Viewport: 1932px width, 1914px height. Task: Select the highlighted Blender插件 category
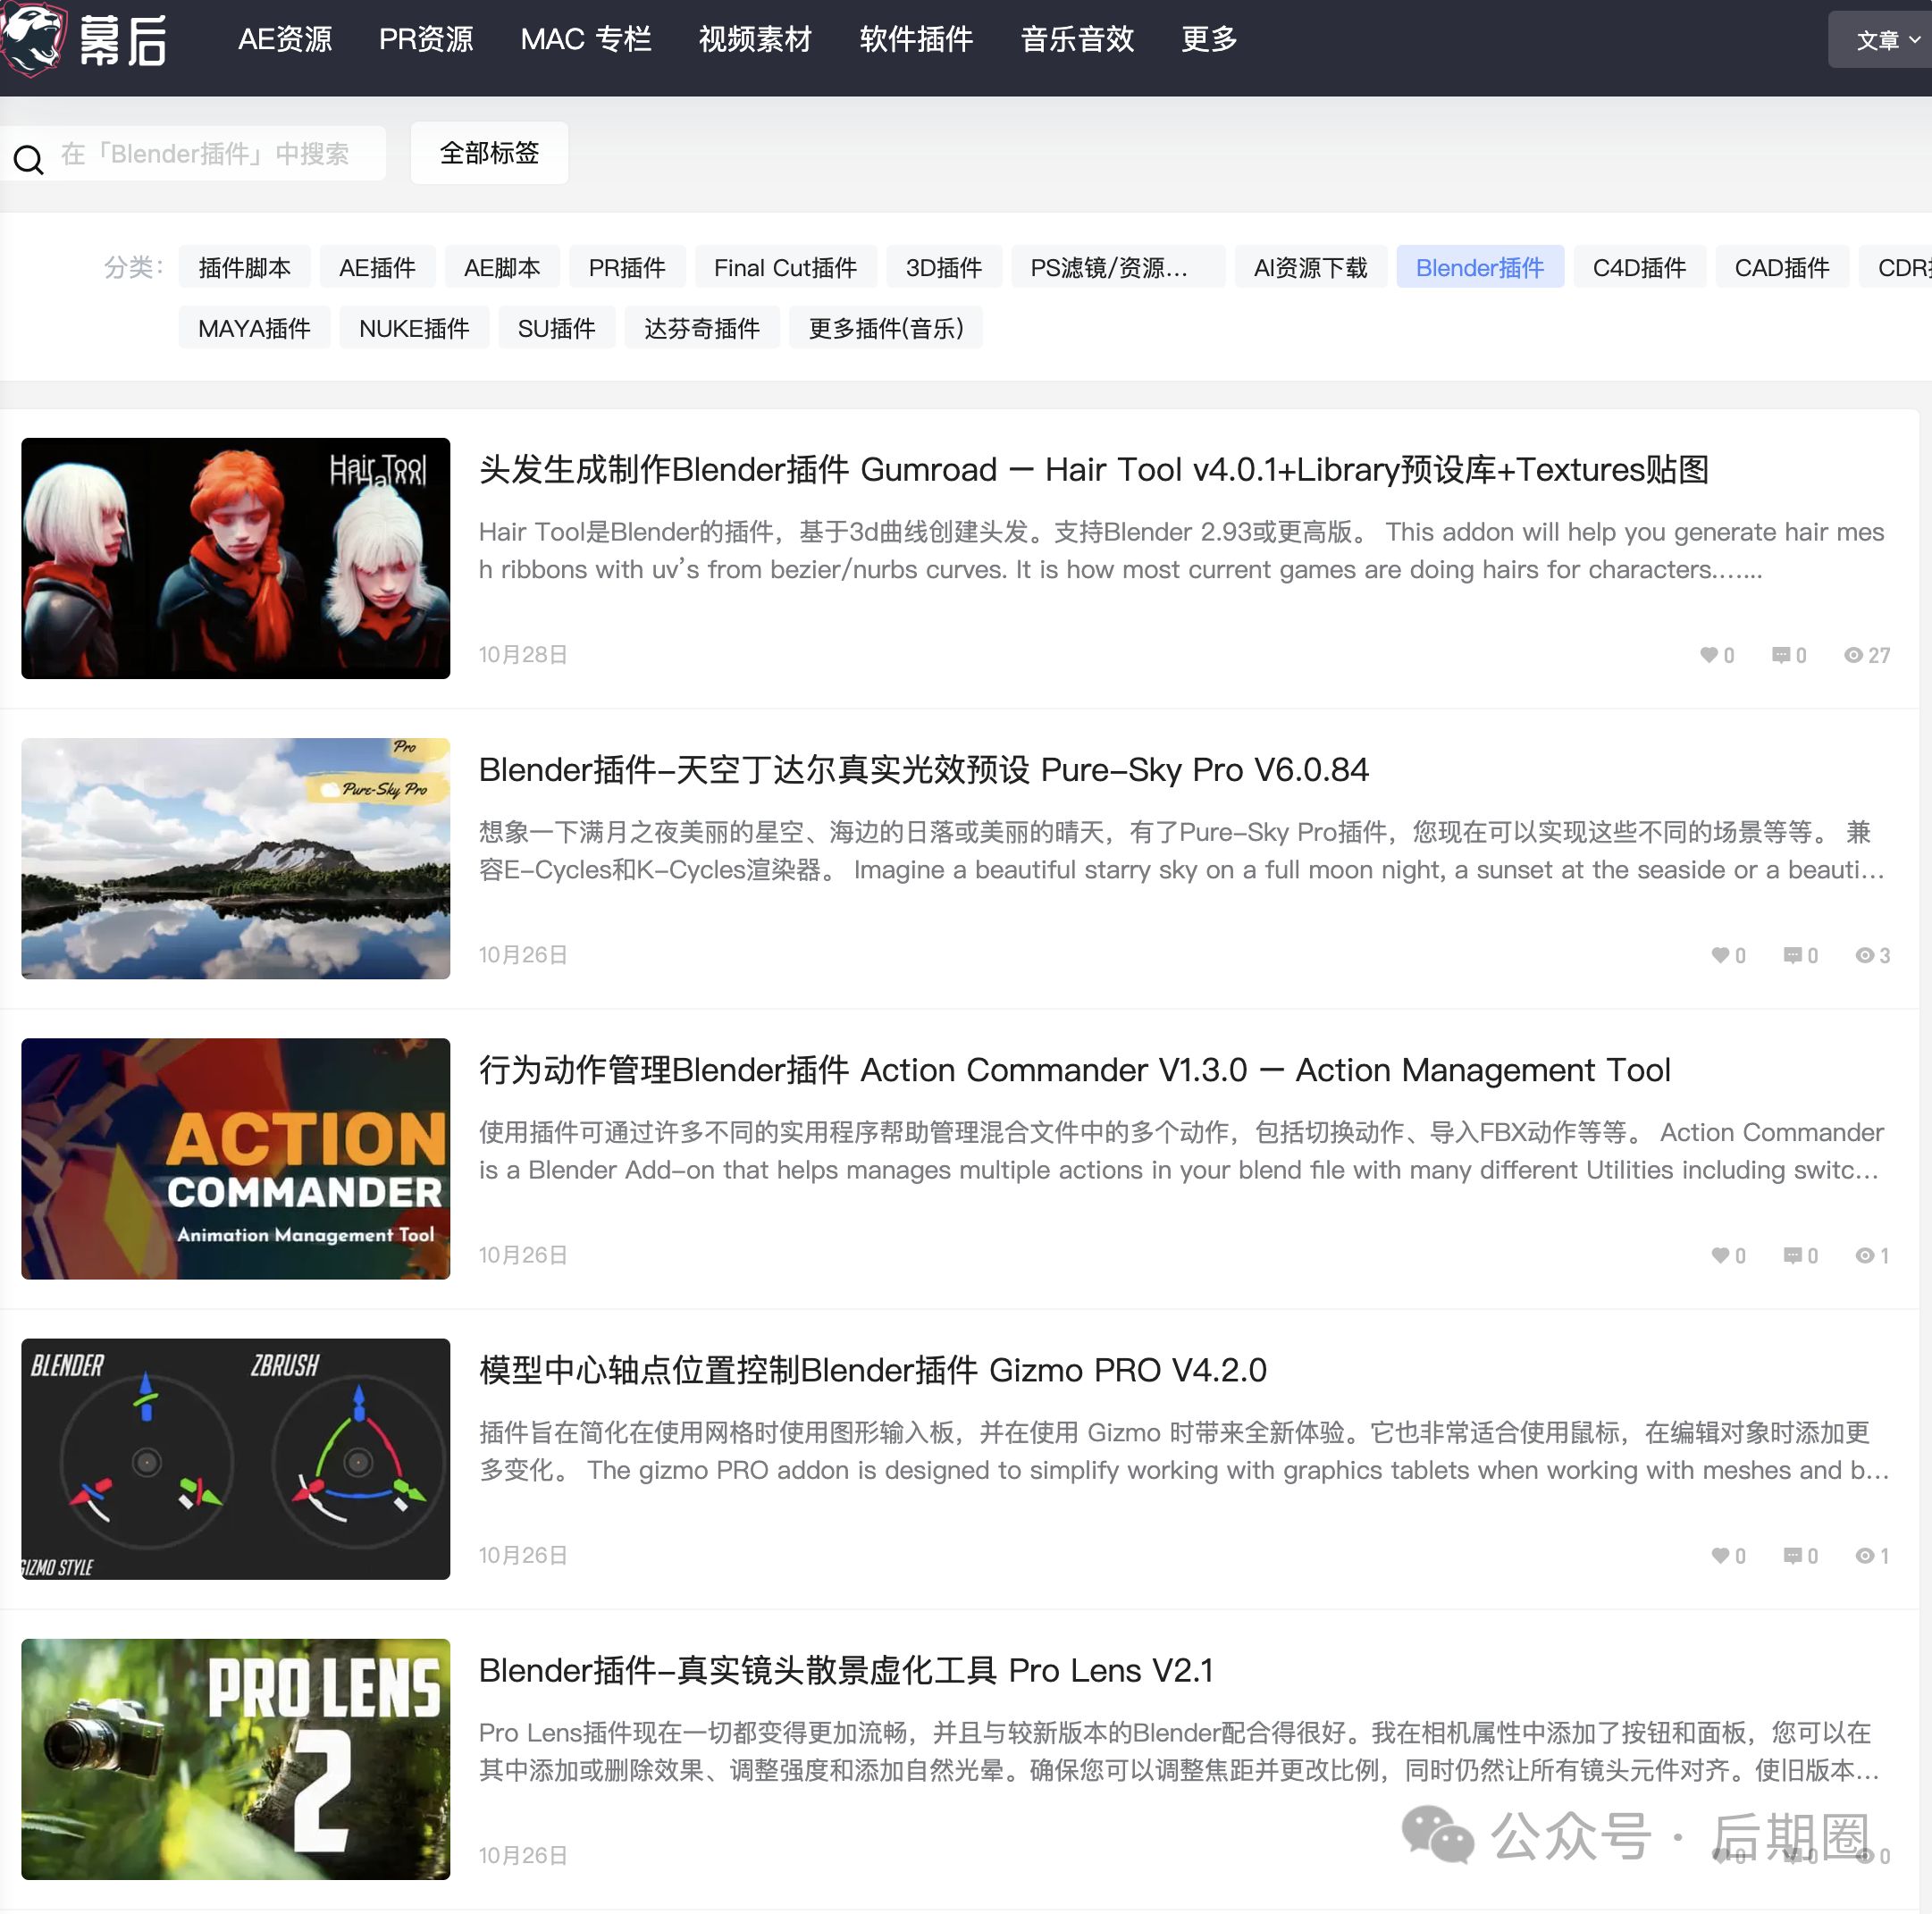click(x=1480, y=267)
